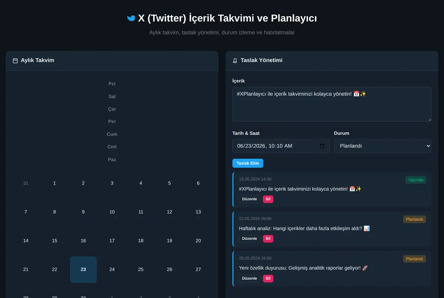Viewport: 444px width, 298px height.
Task: Delete the 15.05.2024 draft with Sil
Action: (x=268, y=199)
